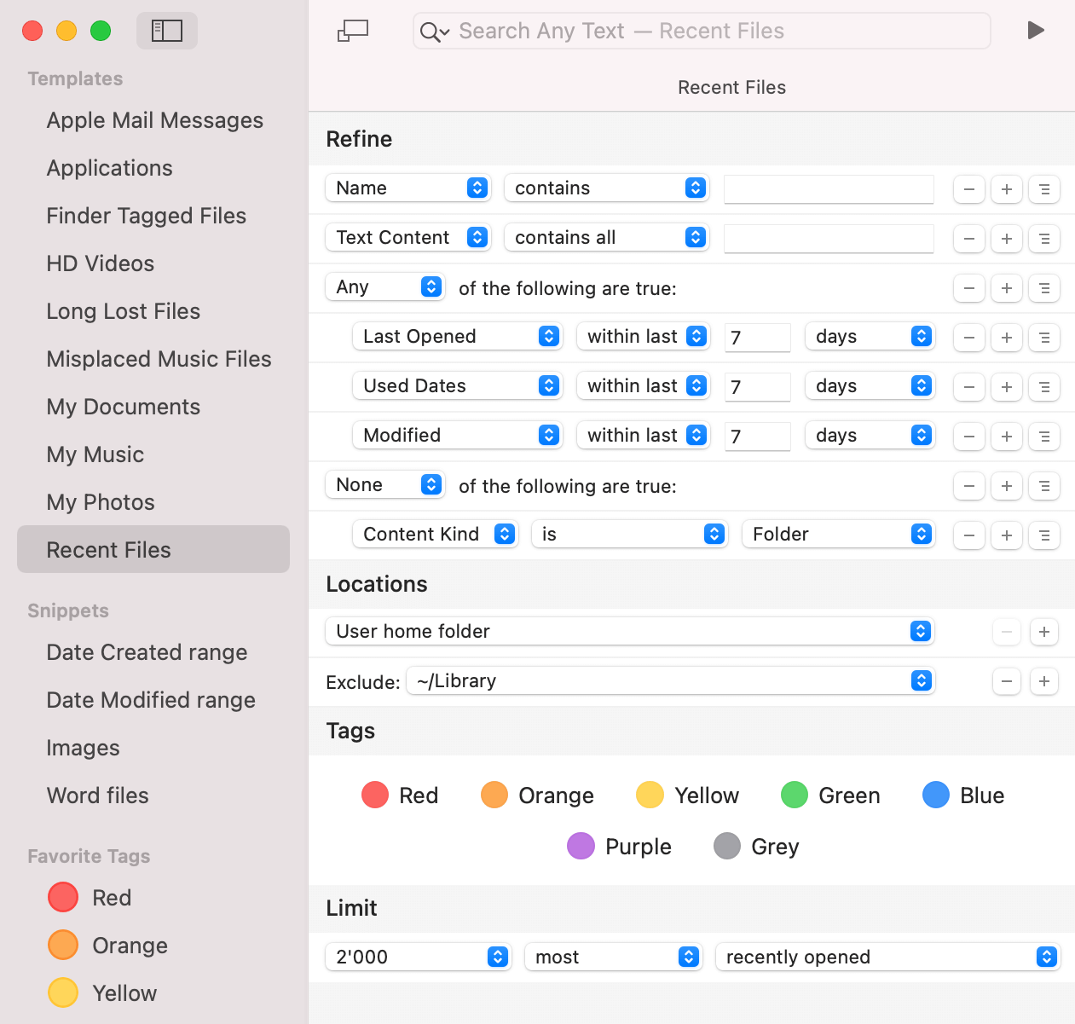The image size is (1075, 1024).
Task: Remove the Name criterion row
Action: (x=969, y=189)
